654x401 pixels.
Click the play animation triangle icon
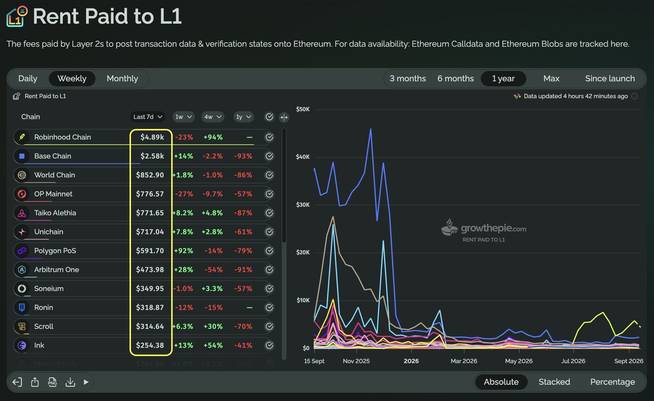(x=86, y=382)
